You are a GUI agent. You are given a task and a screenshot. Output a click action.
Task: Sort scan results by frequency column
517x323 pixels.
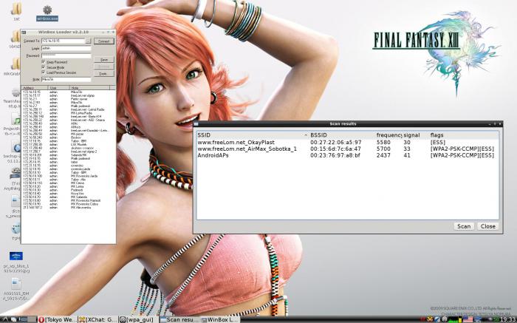(388, 135)
